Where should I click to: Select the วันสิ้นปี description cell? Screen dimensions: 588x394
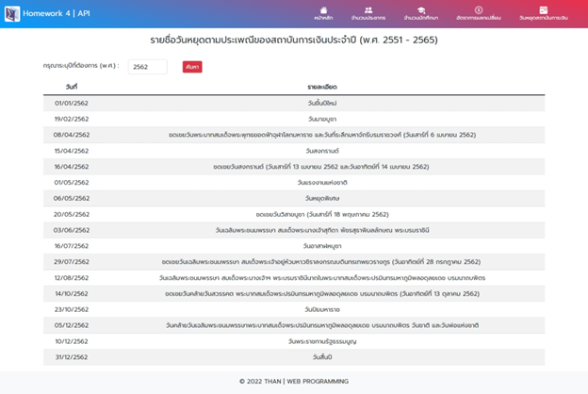click(322, 357)
